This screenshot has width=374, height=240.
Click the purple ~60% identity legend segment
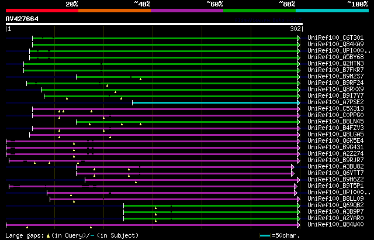(187, 11)
